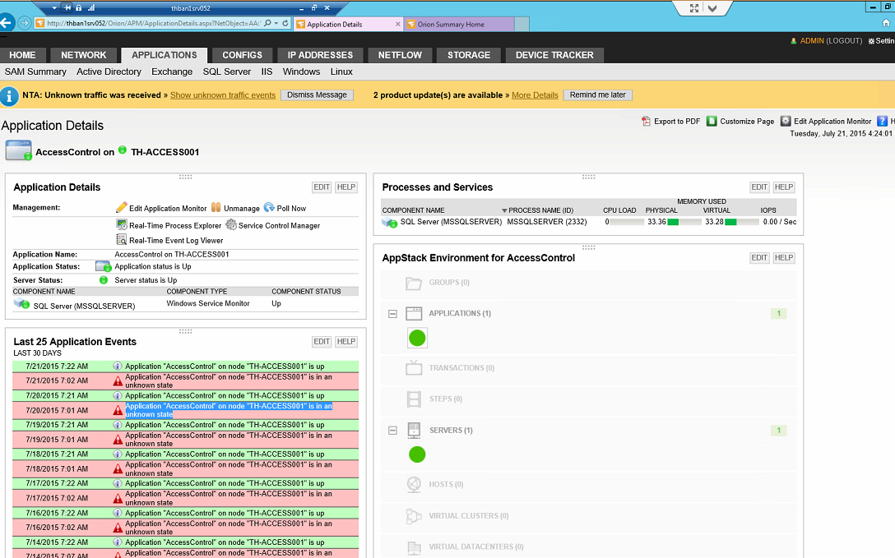Click the blue info icon in notification bar
This screenshot has width=895, height=558.
click(x=9, y=96)
